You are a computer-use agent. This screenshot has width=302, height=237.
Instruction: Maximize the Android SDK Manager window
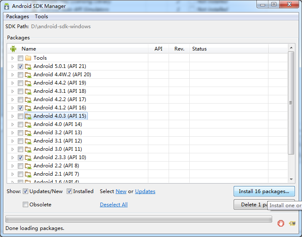(x=274, y=4)
